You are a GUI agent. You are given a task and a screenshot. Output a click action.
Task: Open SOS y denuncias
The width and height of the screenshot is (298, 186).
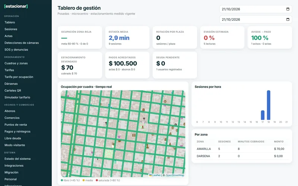coord(16,49)
